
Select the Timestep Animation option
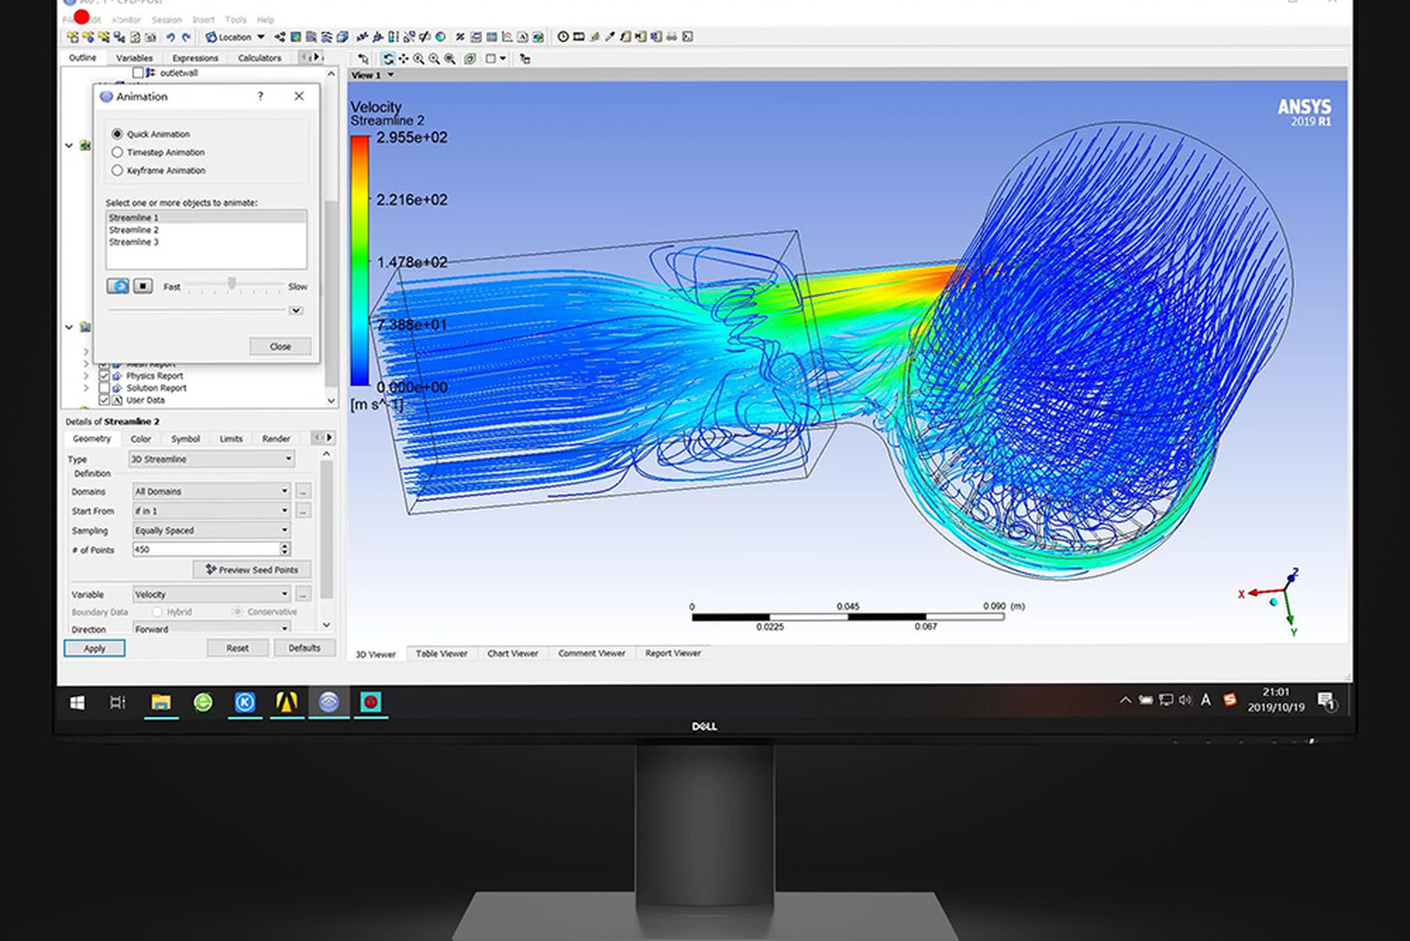coord(117,152)
